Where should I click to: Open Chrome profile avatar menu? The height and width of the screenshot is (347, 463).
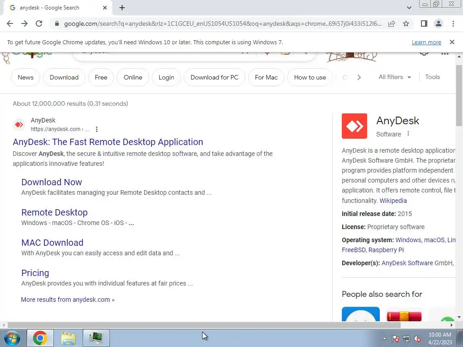439,23
